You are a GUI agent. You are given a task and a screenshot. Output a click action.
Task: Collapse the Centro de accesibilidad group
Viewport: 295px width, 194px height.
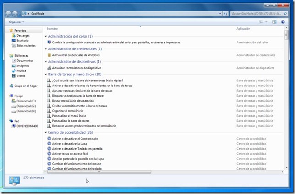pyautogui.click(x=46, y=132)
